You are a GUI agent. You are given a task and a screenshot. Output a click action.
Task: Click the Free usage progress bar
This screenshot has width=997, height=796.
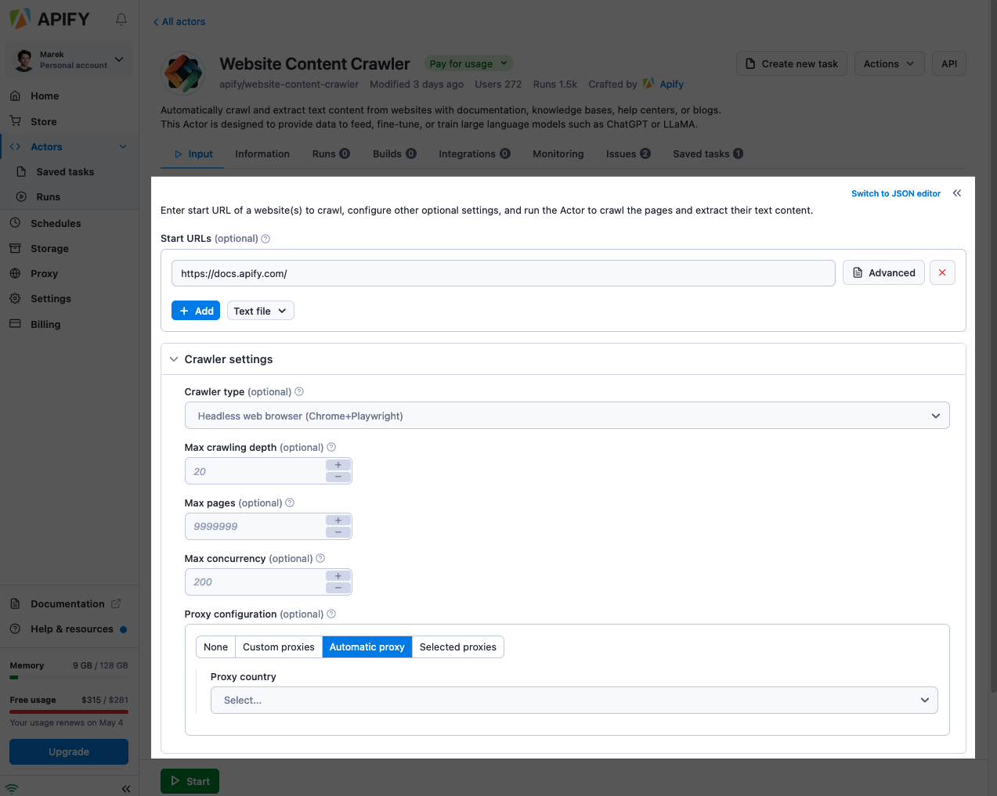point(68,711)
